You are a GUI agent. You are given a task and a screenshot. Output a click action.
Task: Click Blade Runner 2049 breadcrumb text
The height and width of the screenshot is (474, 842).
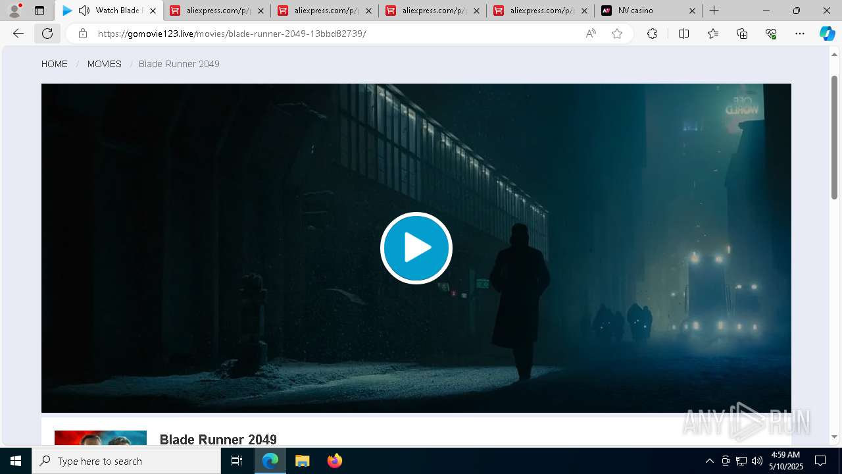coord(179,64)
